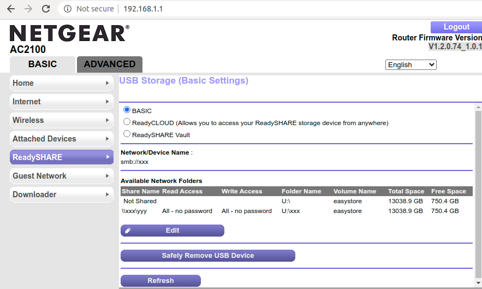The height and width of the screenshot is (289, 482).
Task: Open the Internet menu item
Action: click(x=62, y=102)
